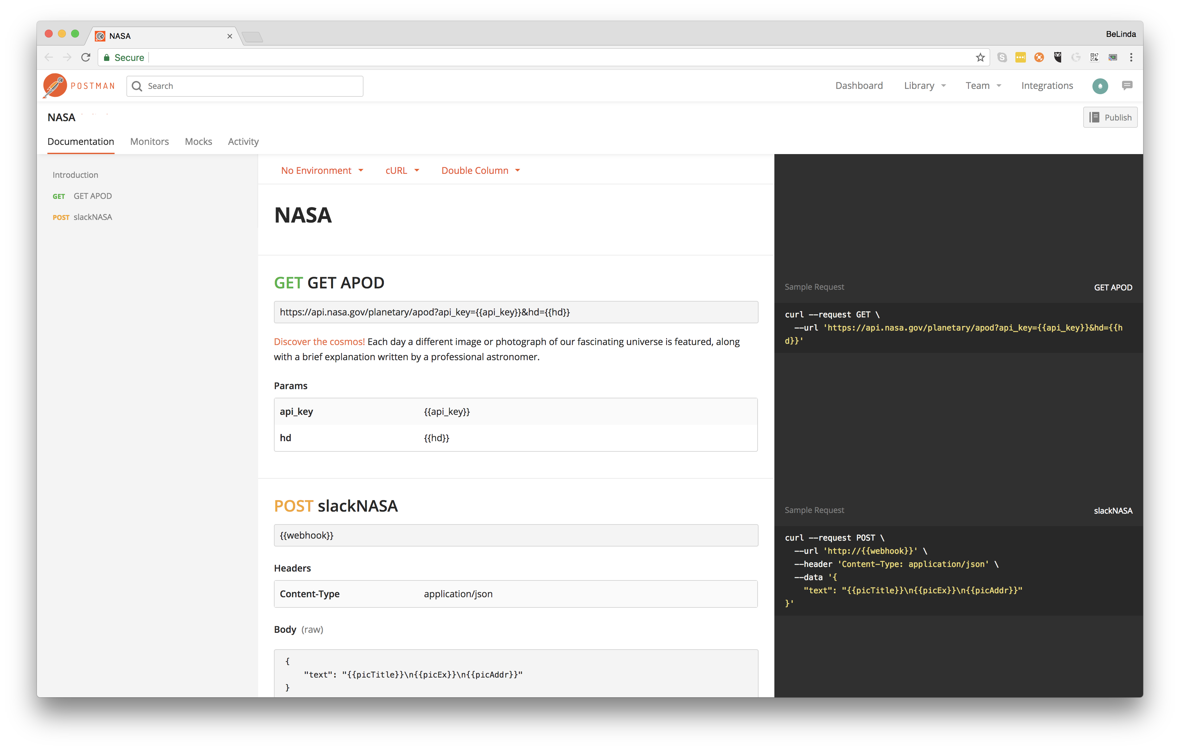Go back in browser history
The height and width of the screenshot is (750, 1180).
click(48, 57)
